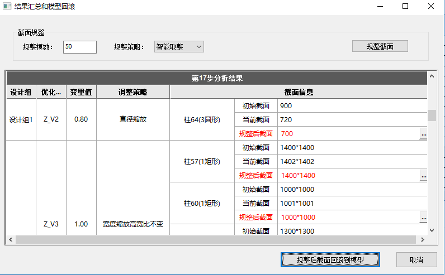The image size is (445, 275).
Task: Select the red 规整后截面 value 700 cell
Action: coord(347,134)
